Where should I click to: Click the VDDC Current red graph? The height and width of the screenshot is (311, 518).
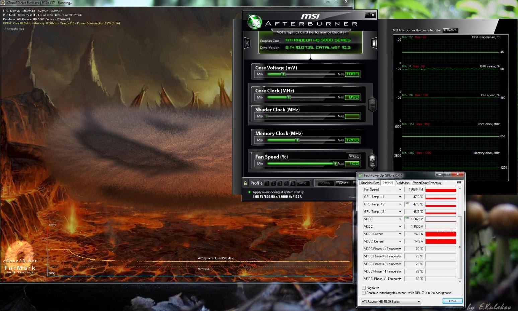(441, 234)
